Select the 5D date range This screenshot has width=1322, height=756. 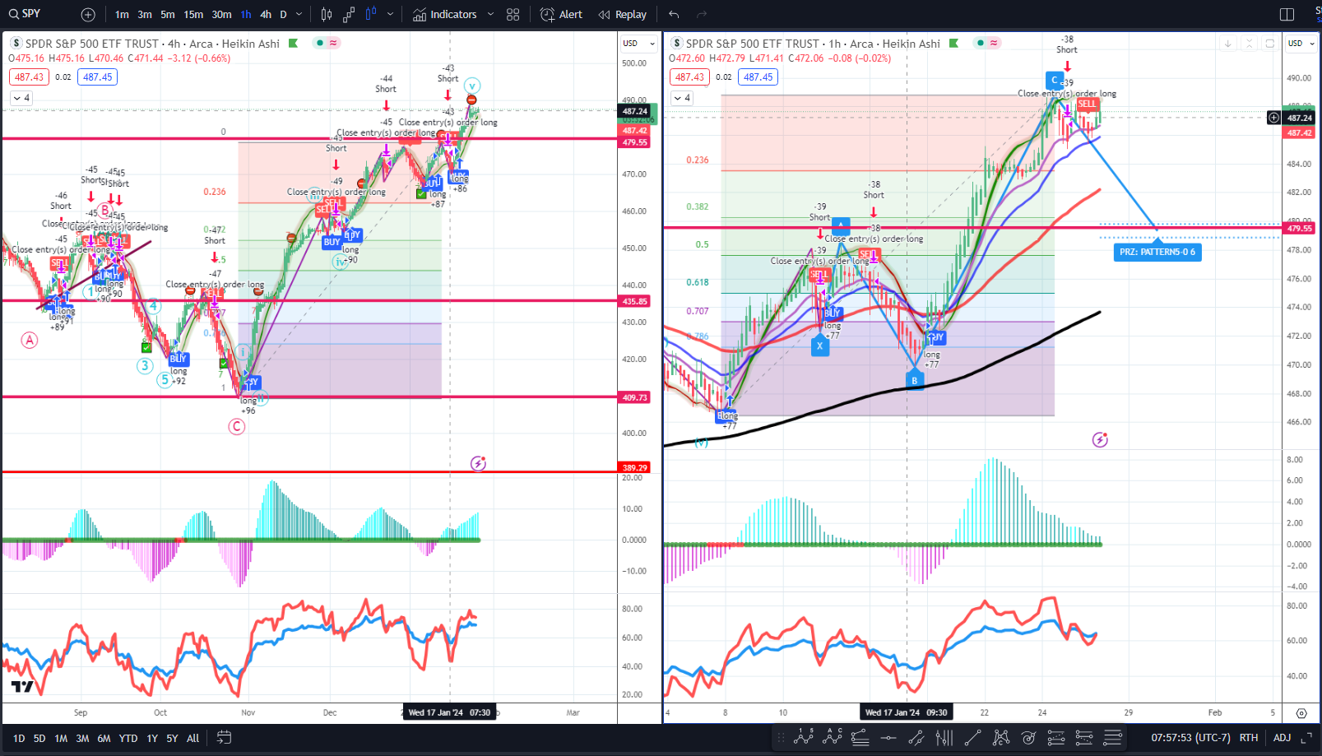pos(39,738)
